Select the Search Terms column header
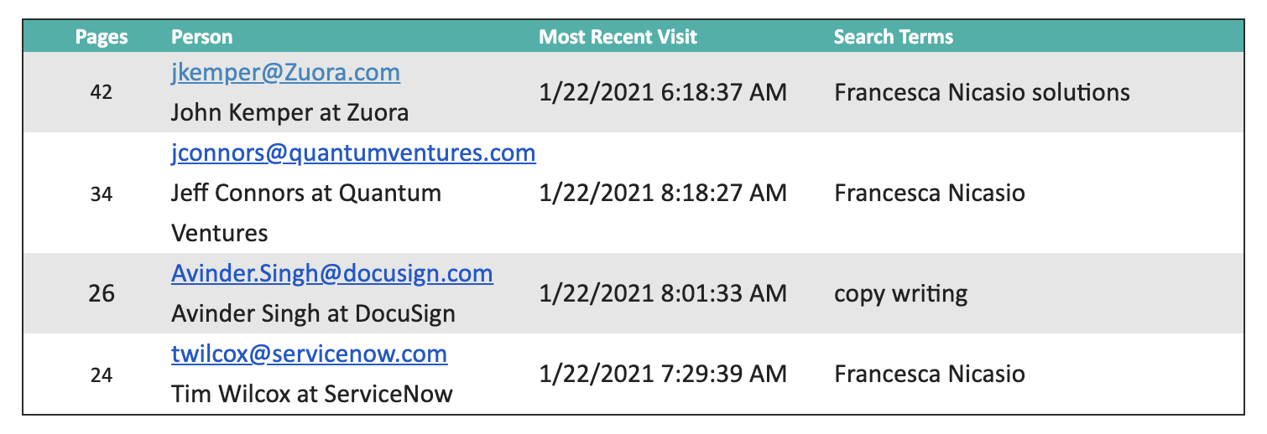The width and height of the screenshot is (1267, 434). point(894,37)
